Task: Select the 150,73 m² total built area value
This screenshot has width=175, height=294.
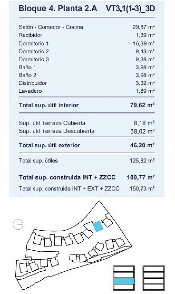Action: (142, 189)
